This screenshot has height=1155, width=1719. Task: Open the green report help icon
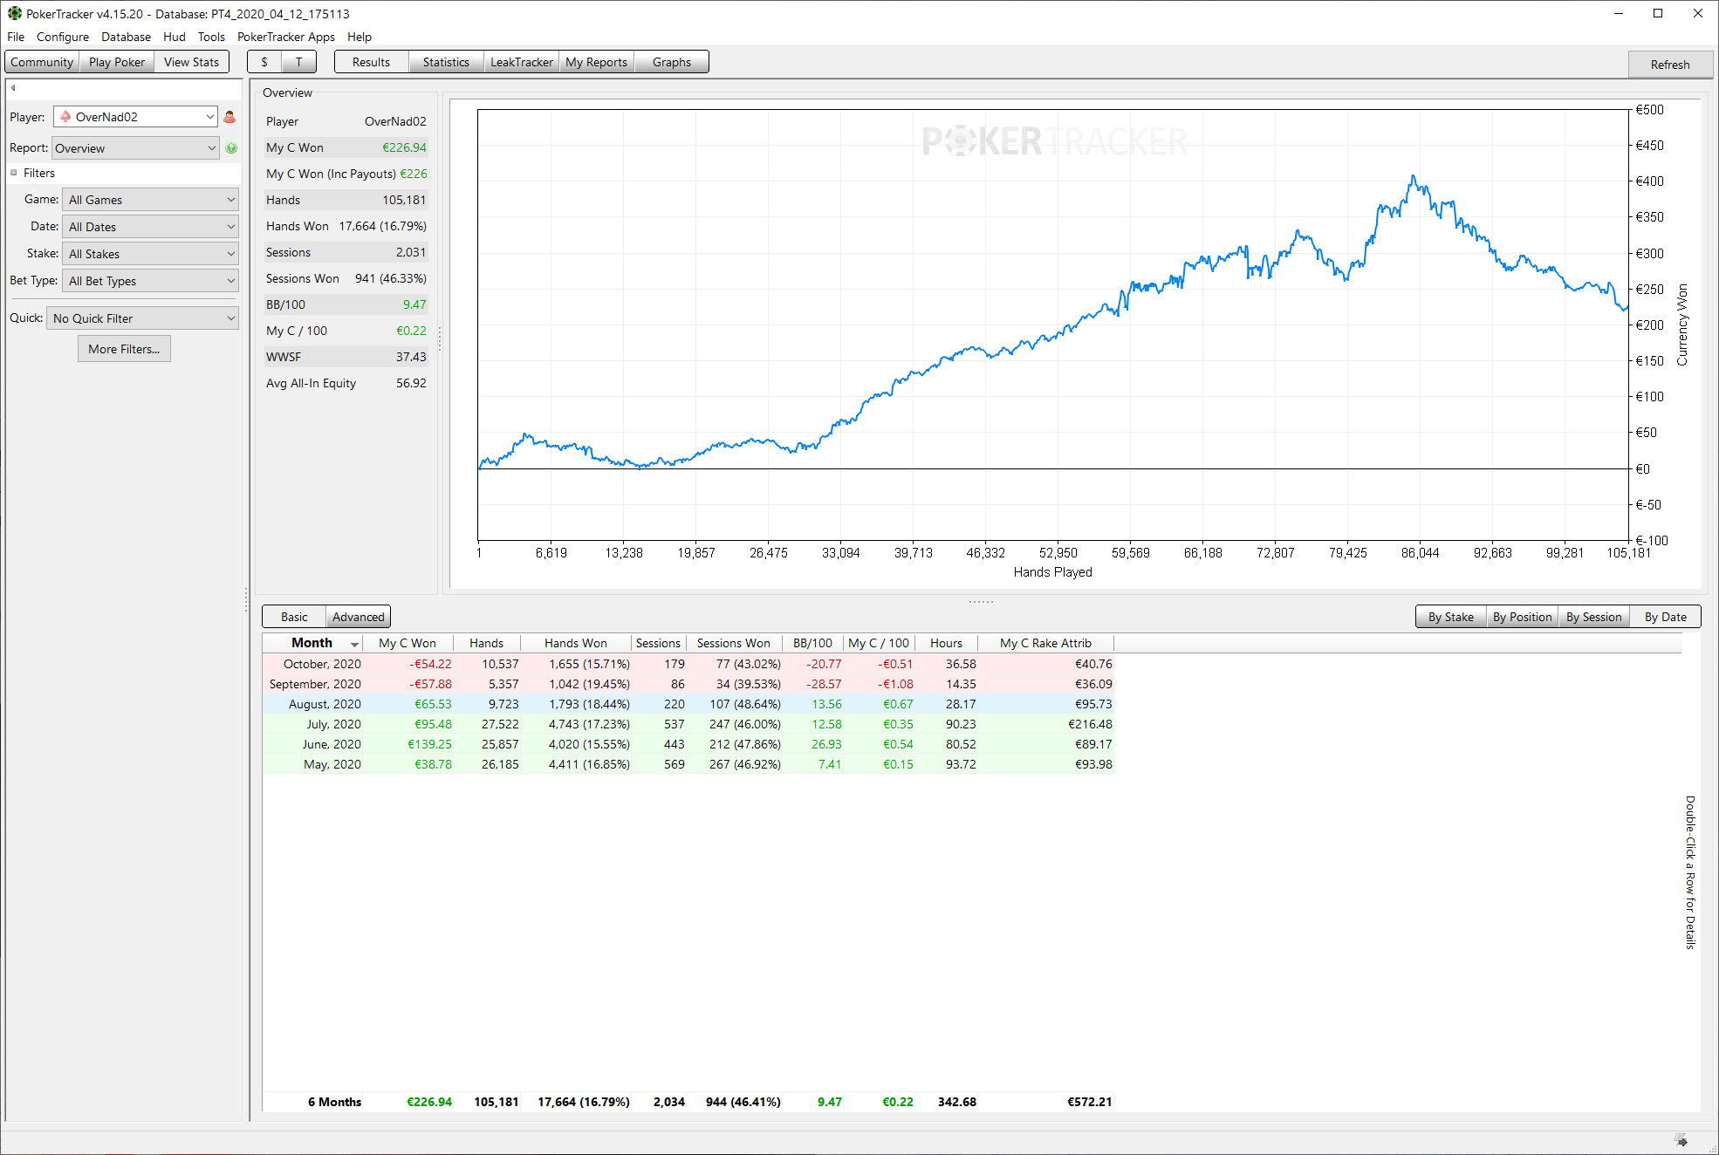(231, 148)
